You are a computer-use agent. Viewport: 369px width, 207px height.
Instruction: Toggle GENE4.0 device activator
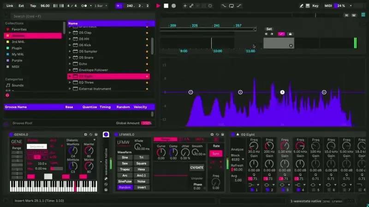11,134
